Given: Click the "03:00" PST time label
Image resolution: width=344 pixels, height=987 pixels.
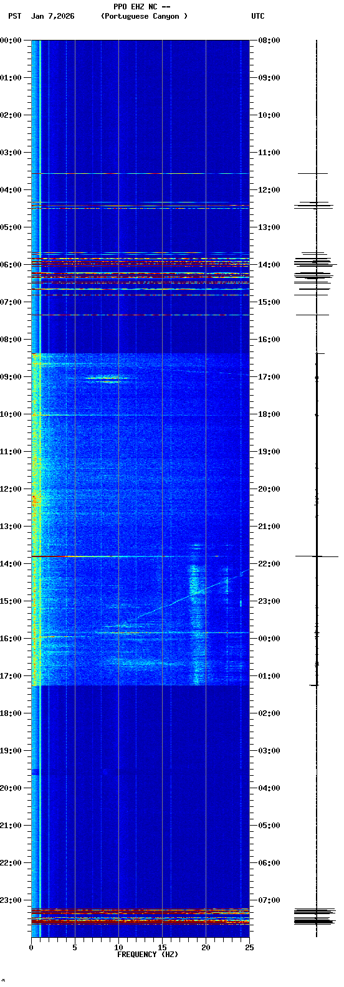Looking at the screenshot, I should [11, 153].
